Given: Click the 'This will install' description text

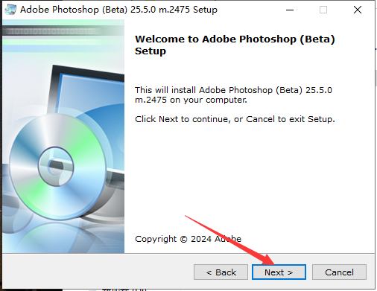Looking at the screenshot, I should tap(233, 95).
